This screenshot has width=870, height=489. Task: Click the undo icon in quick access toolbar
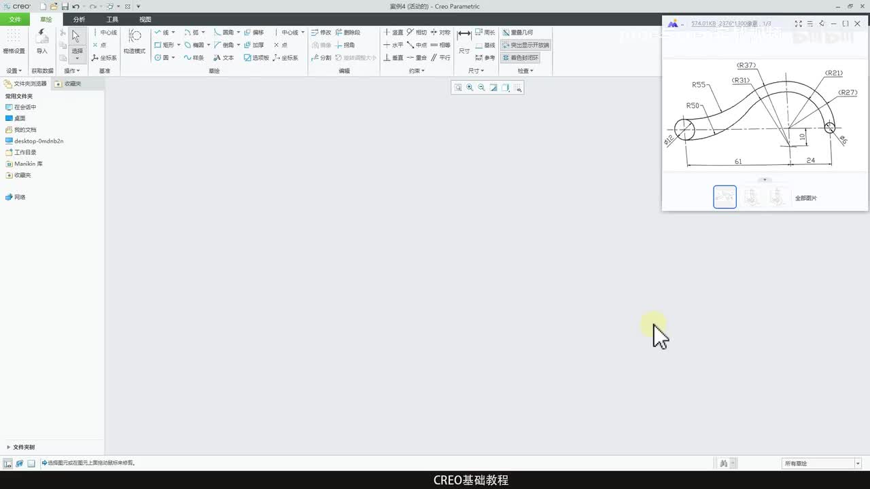click(x=75, y=6)
